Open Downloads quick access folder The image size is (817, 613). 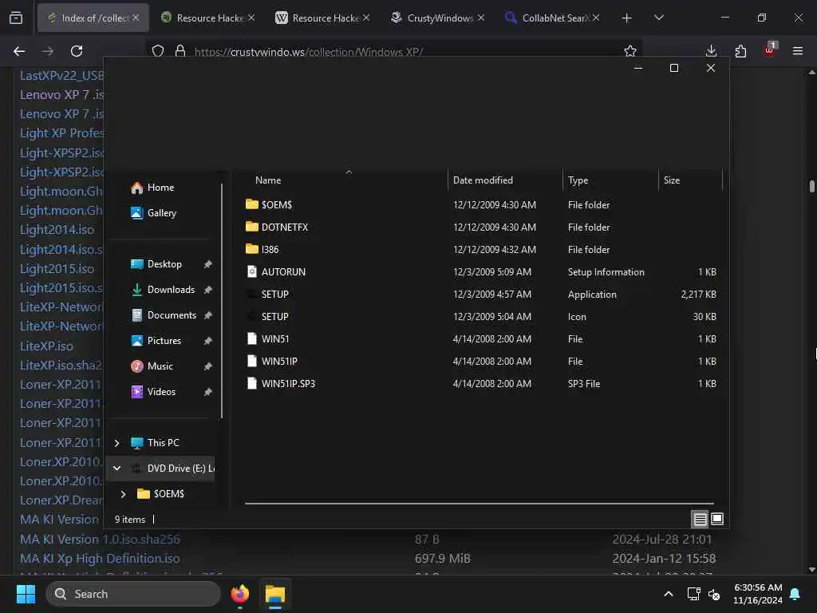click(x=163, y=290)
